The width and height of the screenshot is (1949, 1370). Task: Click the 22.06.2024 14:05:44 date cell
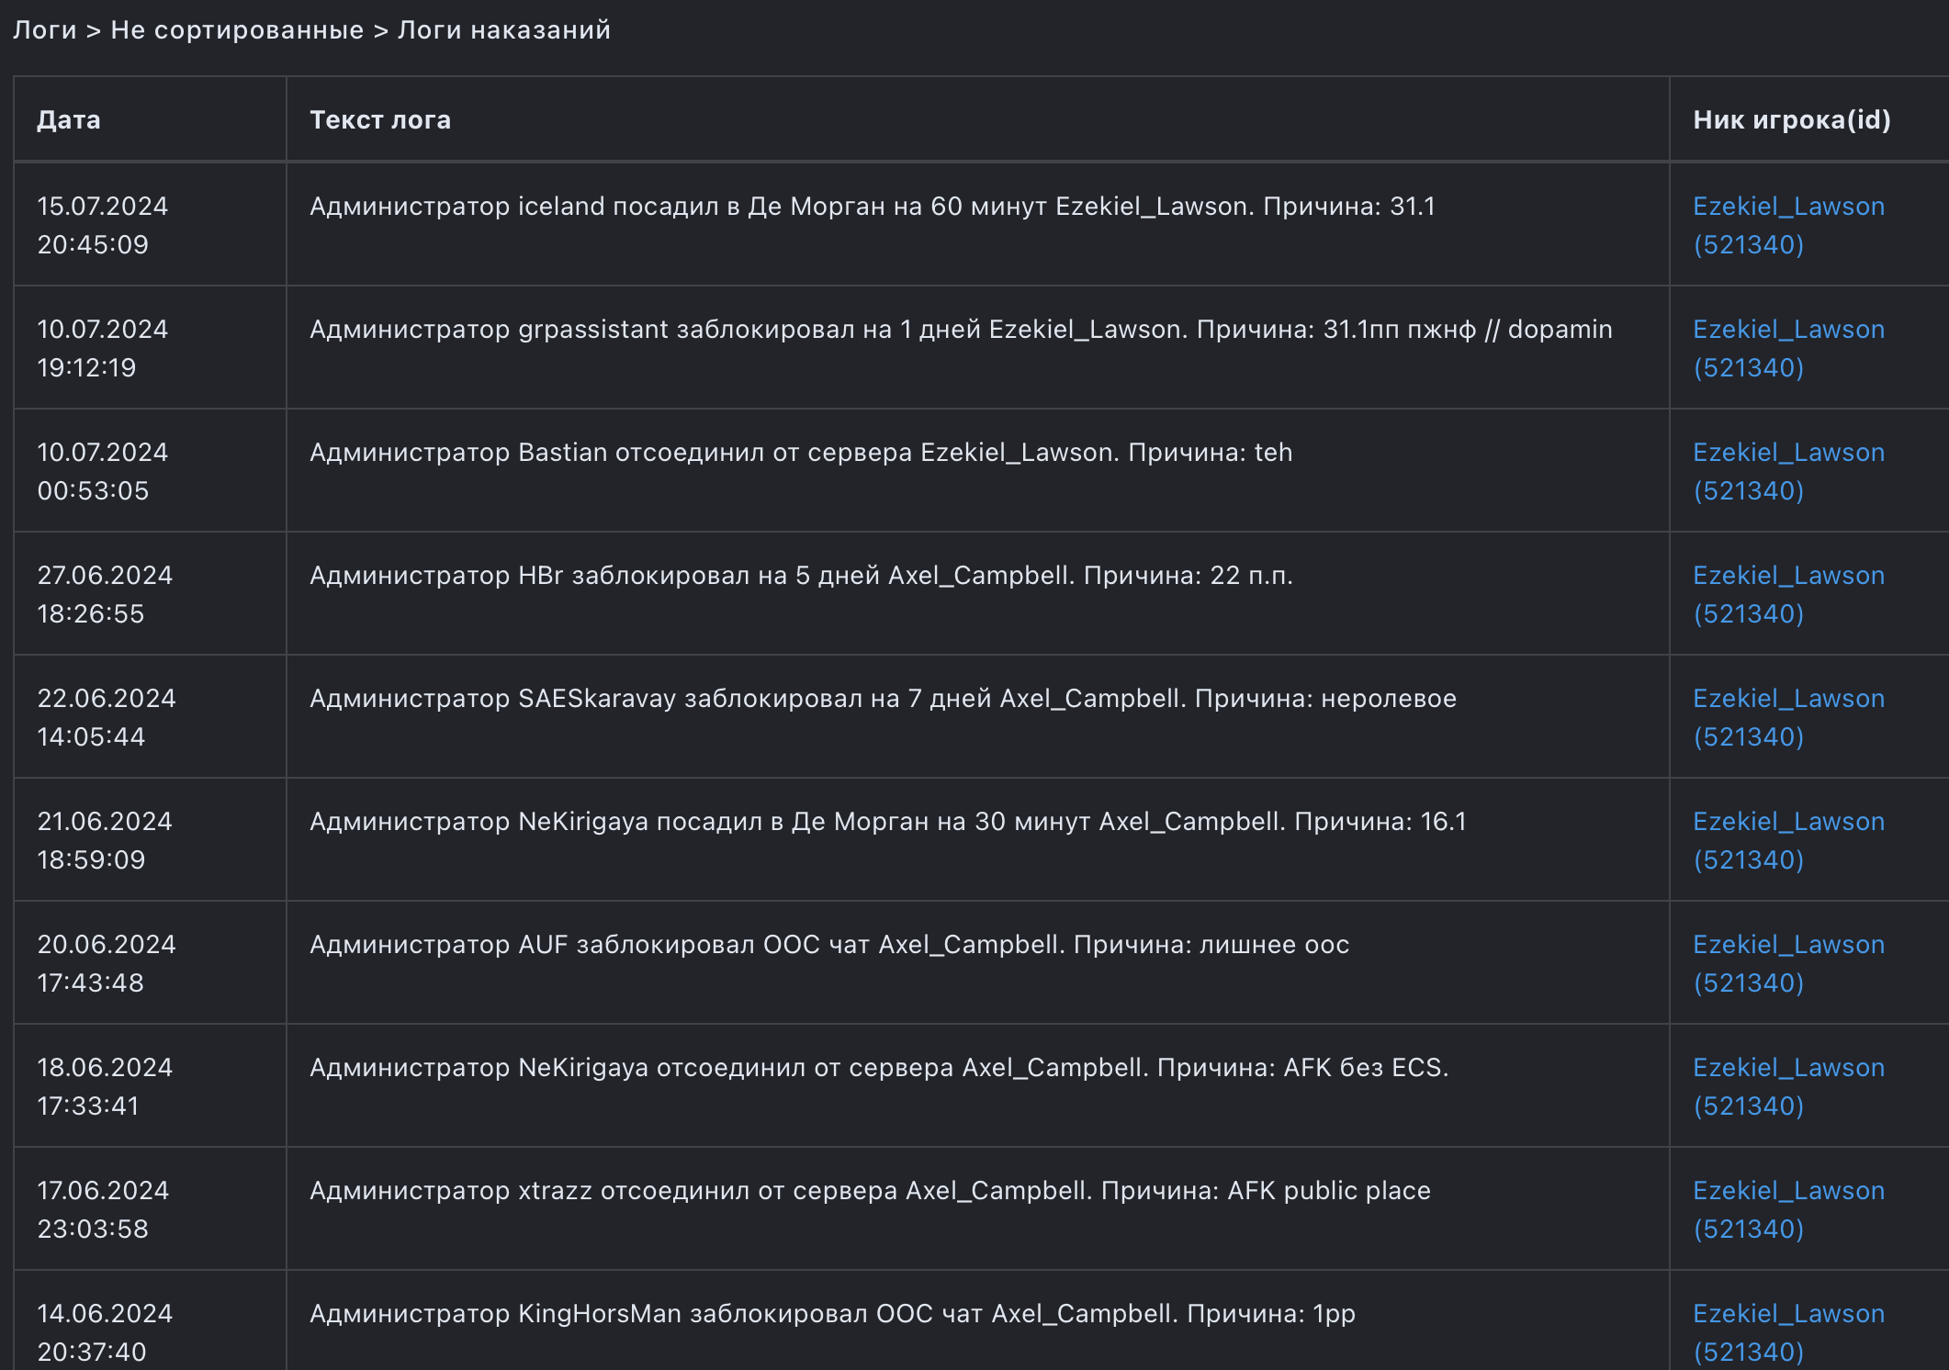click(106, 717)
